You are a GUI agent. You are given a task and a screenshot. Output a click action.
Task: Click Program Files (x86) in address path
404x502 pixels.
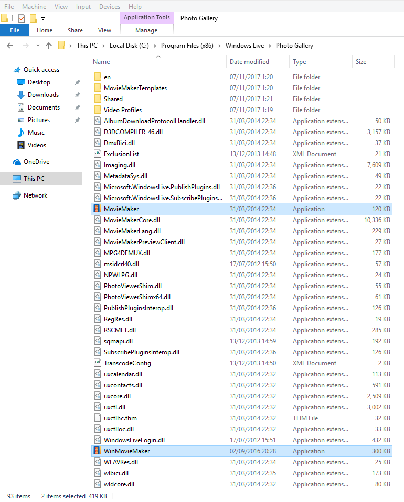tap(187, 46)
